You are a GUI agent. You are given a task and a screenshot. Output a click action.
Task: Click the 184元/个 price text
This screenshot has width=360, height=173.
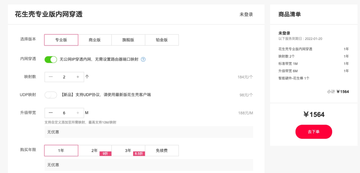pyautogui.click(x=245, y=77)
